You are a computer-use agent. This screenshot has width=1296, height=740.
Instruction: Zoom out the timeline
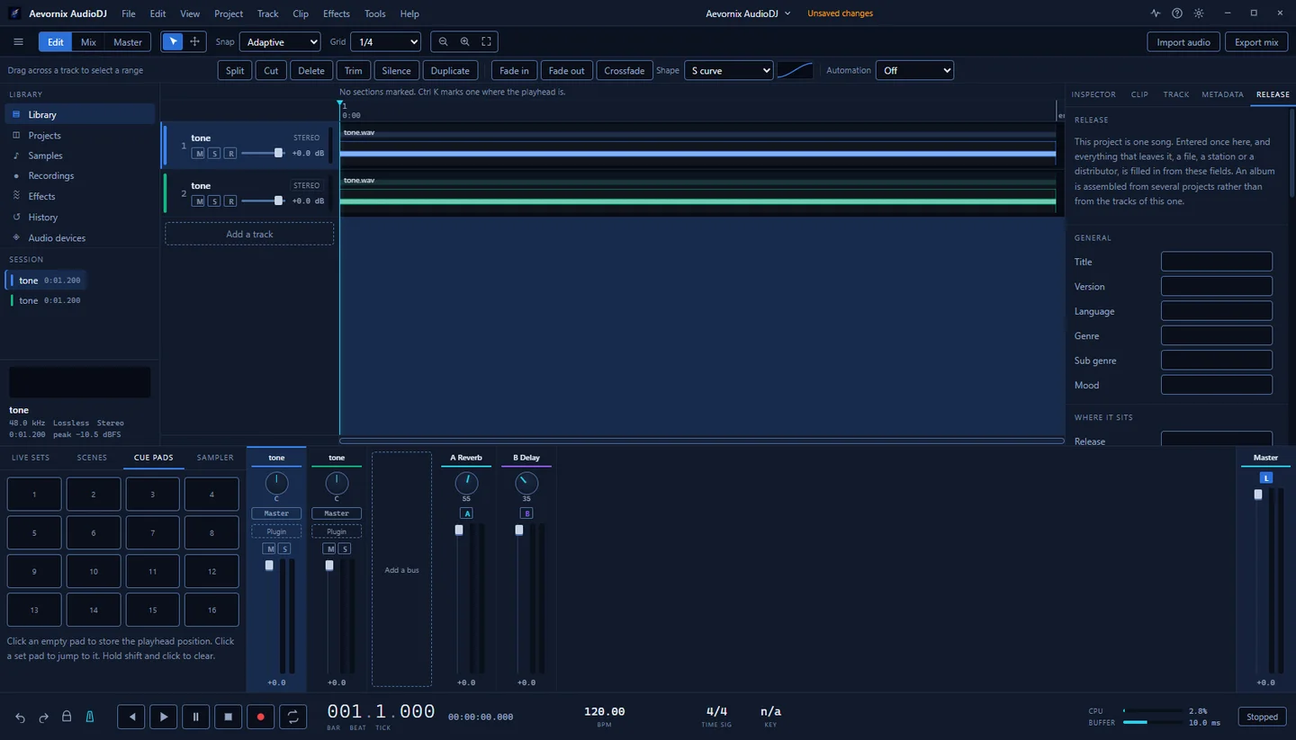443,42
